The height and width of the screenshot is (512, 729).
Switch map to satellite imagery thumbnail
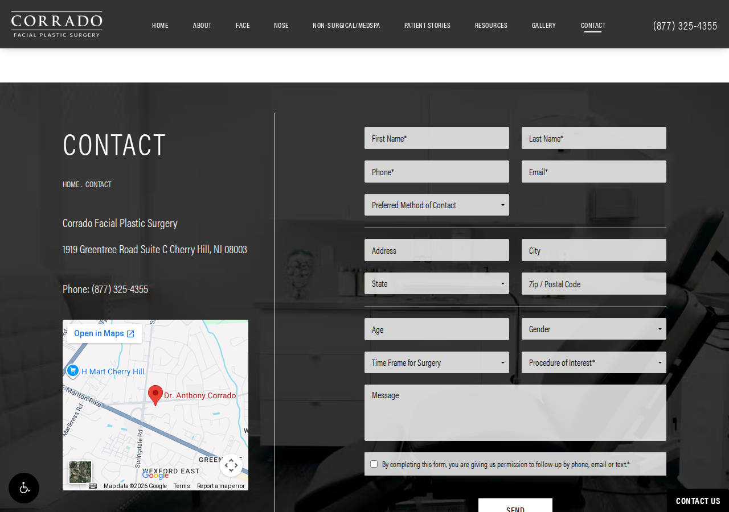(x=80, y=472)
